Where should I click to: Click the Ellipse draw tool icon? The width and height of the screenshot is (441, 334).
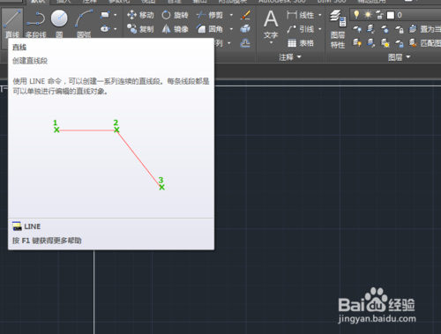(x=105, y=29)
